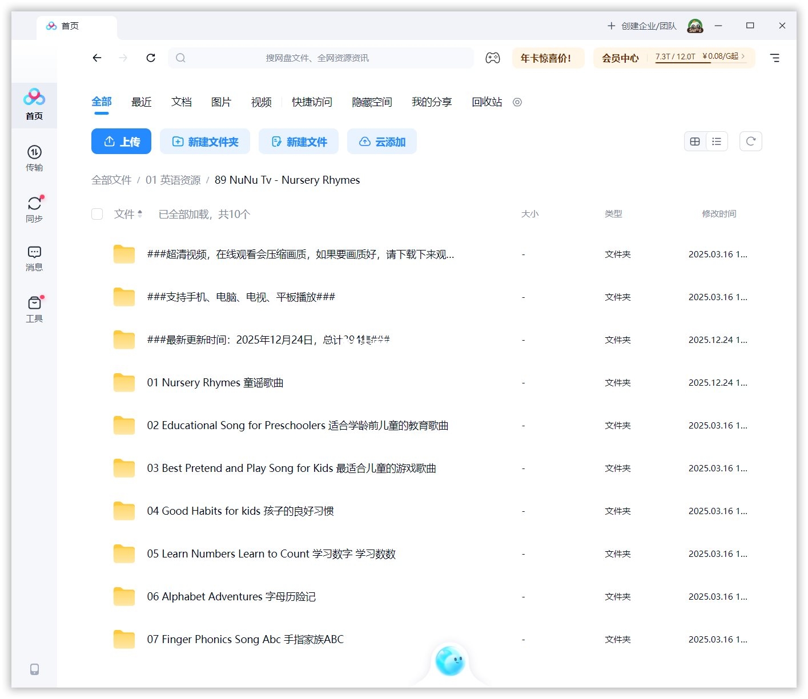The image size is (808, 699).
Task: Click the 上传 upload button
Action: pyautogui.click(x=121, y=142)
